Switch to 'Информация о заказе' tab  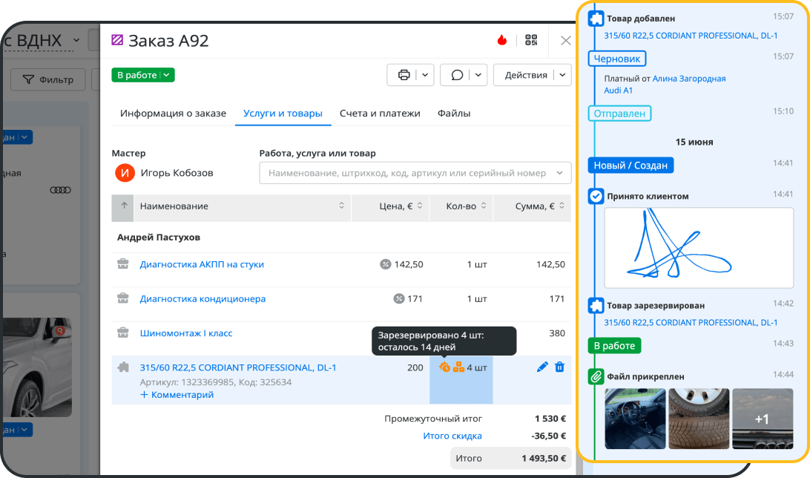coord(173,113)
